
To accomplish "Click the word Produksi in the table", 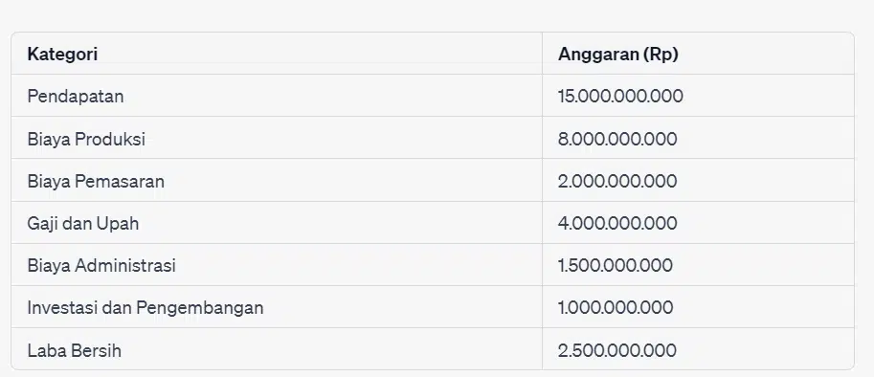I will tap(110, 139).
